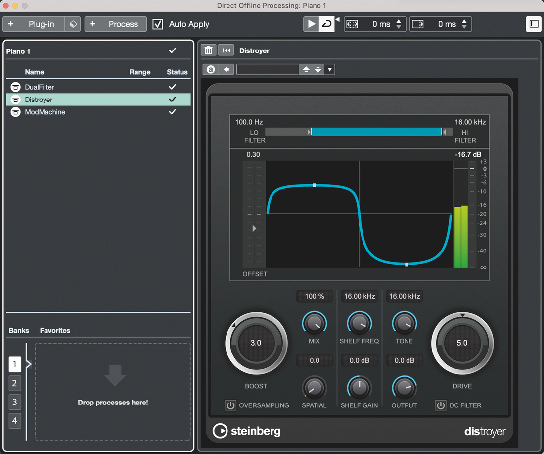Image resolution: width=544 pixels, height=454 pixels.
Task: Click the 100 % mix value field
Action: (315, 296)
